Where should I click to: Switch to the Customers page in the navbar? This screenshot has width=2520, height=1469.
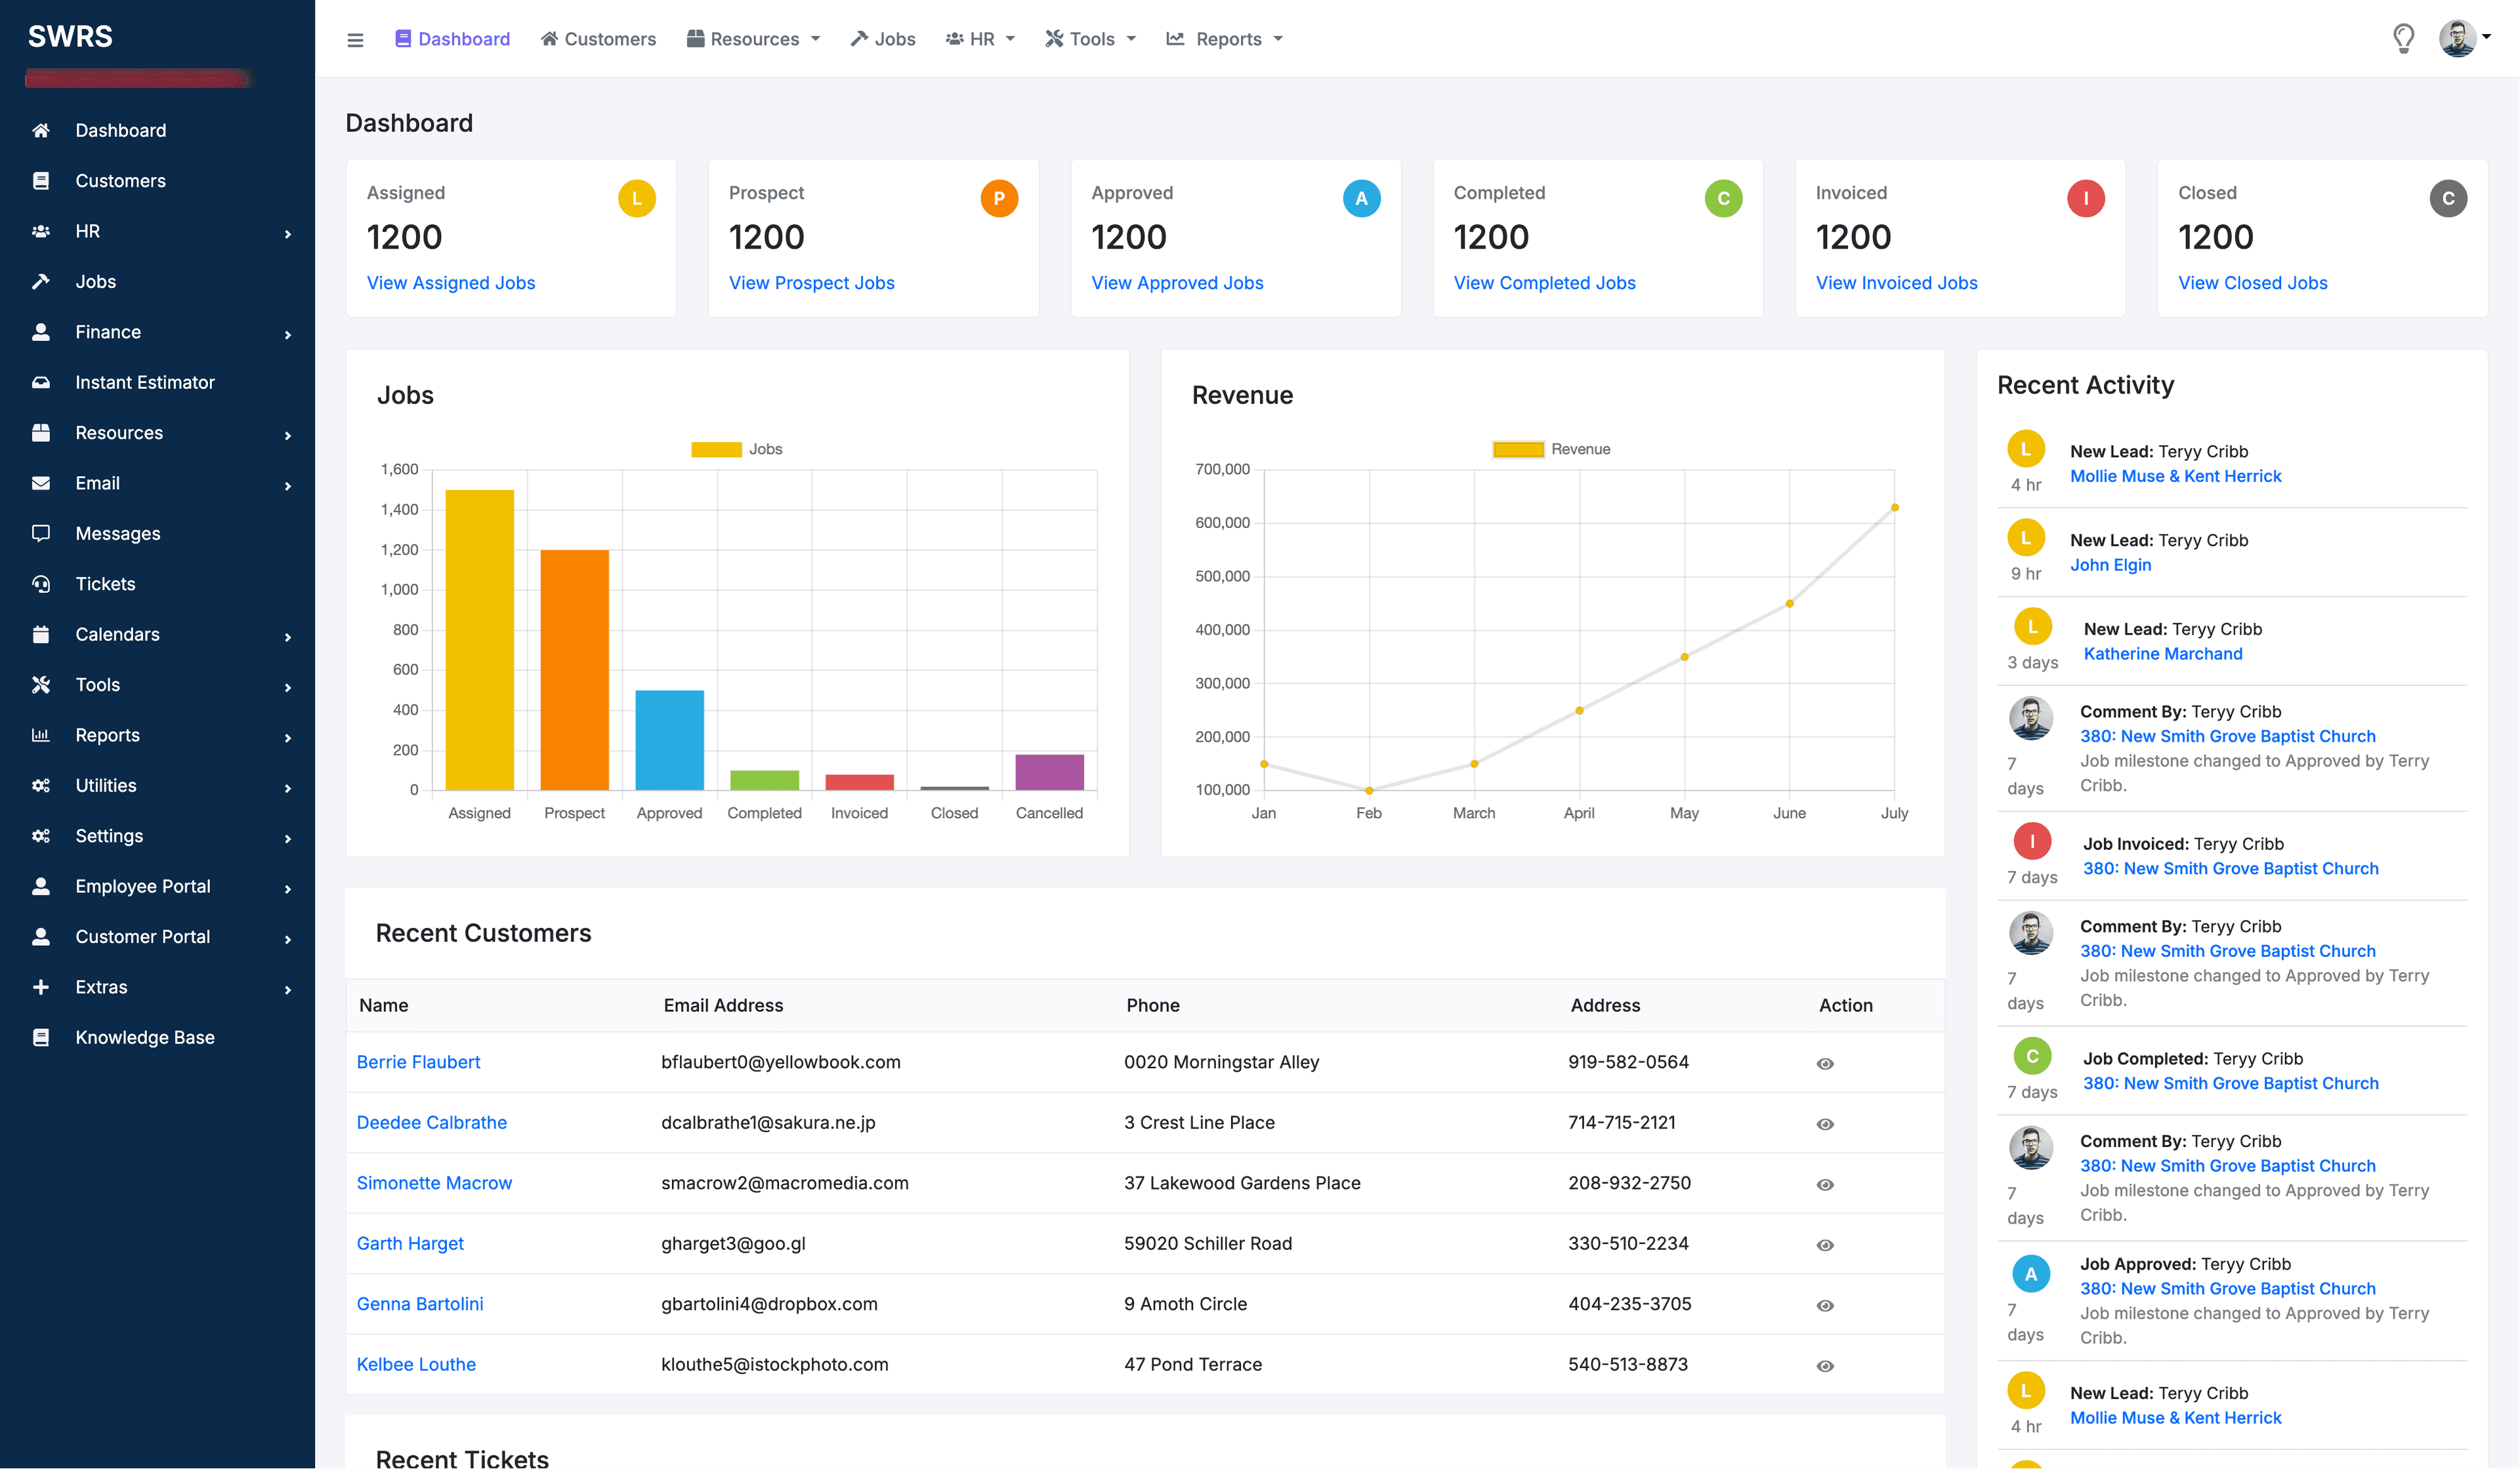598,38
